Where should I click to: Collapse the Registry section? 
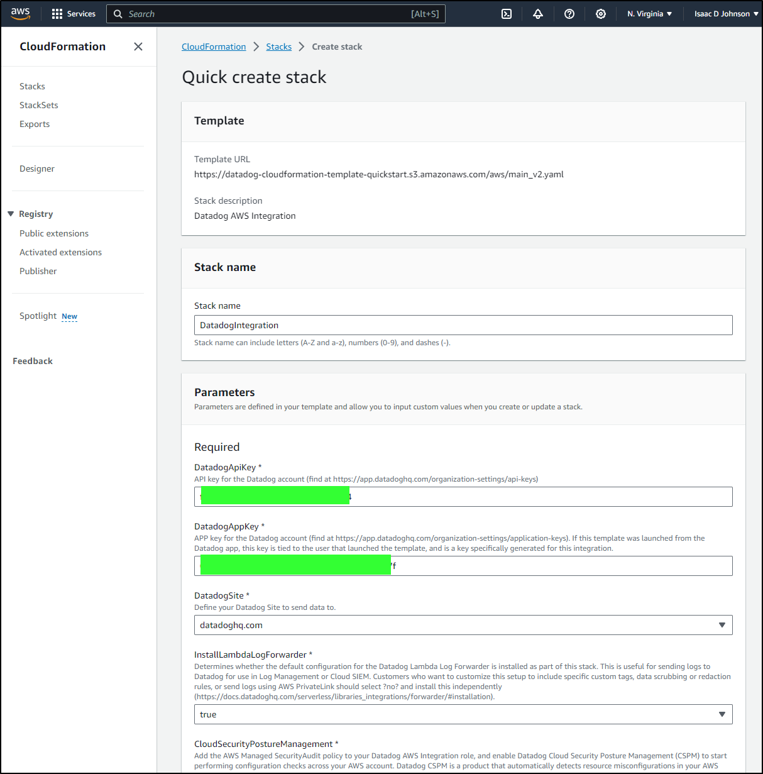(11, 214)
